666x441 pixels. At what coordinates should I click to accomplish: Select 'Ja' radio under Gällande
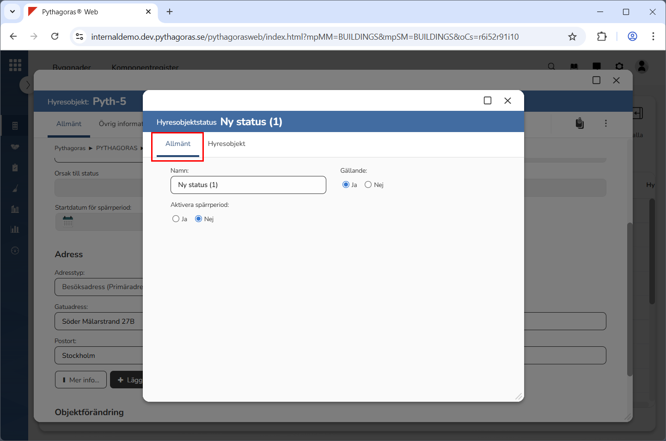point(346,185)
